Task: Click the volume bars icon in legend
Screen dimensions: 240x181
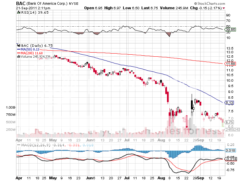Action: tap(18, 57)
